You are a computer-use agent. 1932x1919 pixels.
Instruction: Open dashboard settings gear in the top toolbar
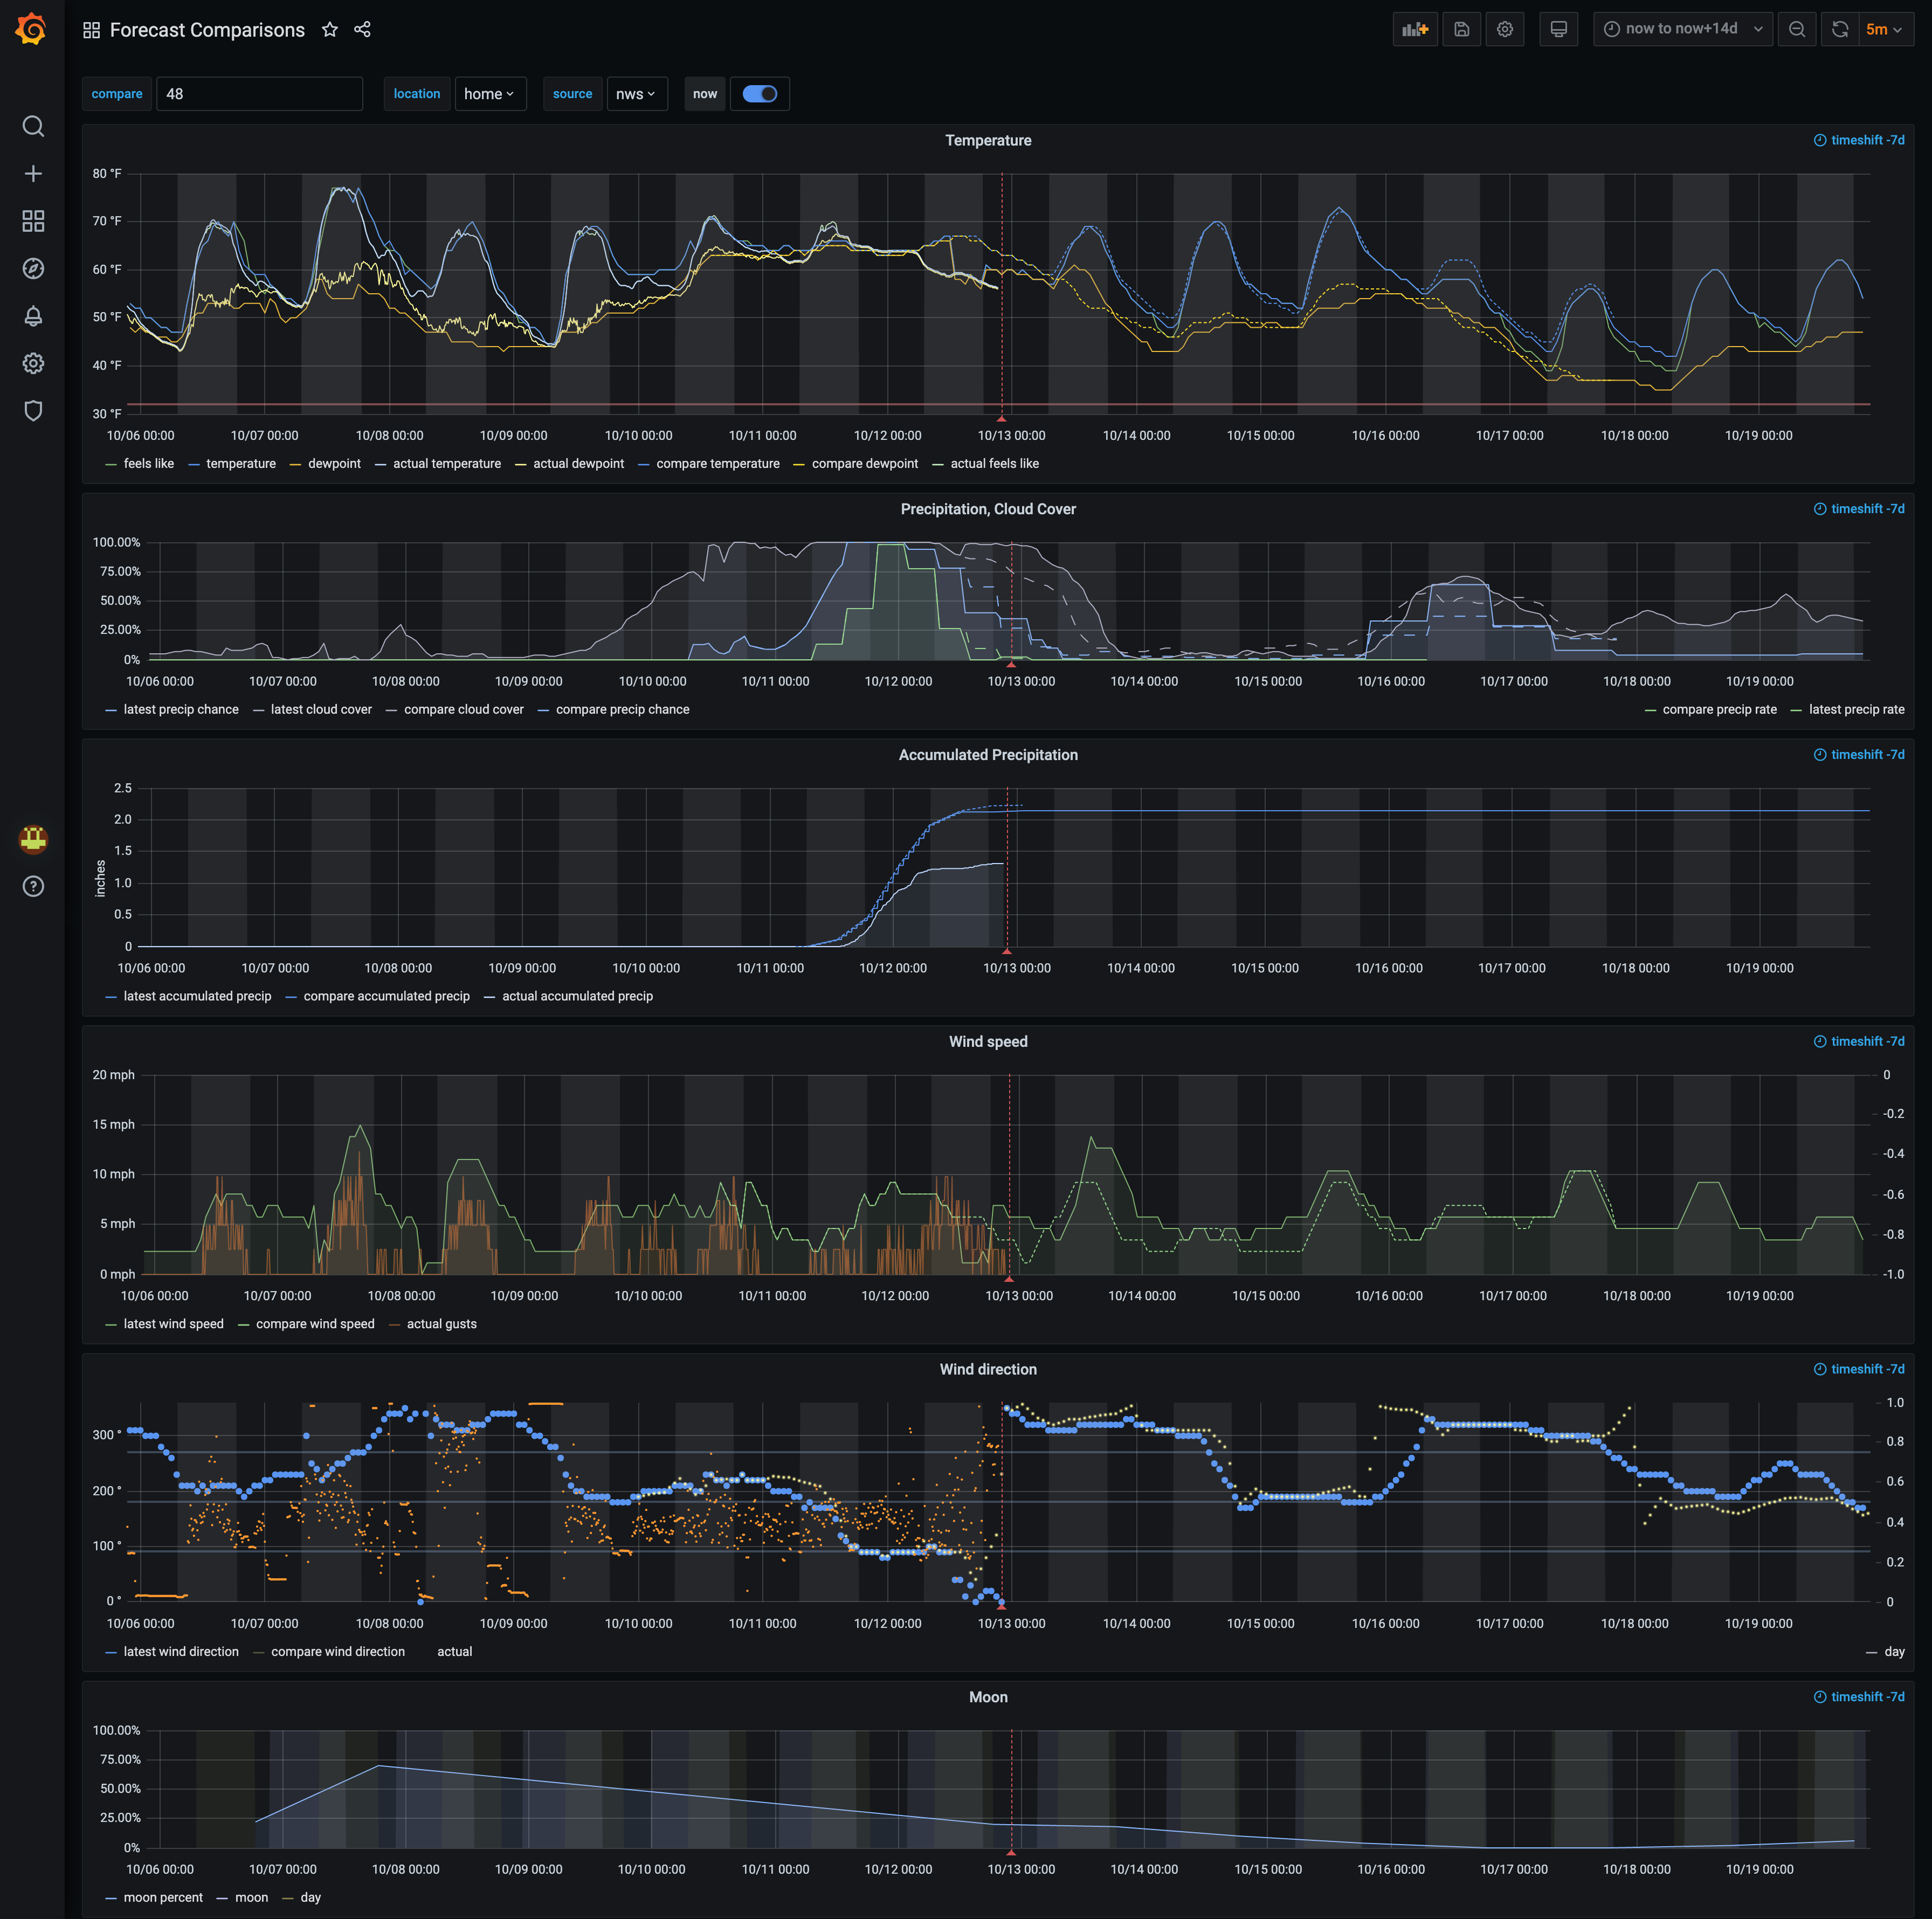(x=1504, y=29)
